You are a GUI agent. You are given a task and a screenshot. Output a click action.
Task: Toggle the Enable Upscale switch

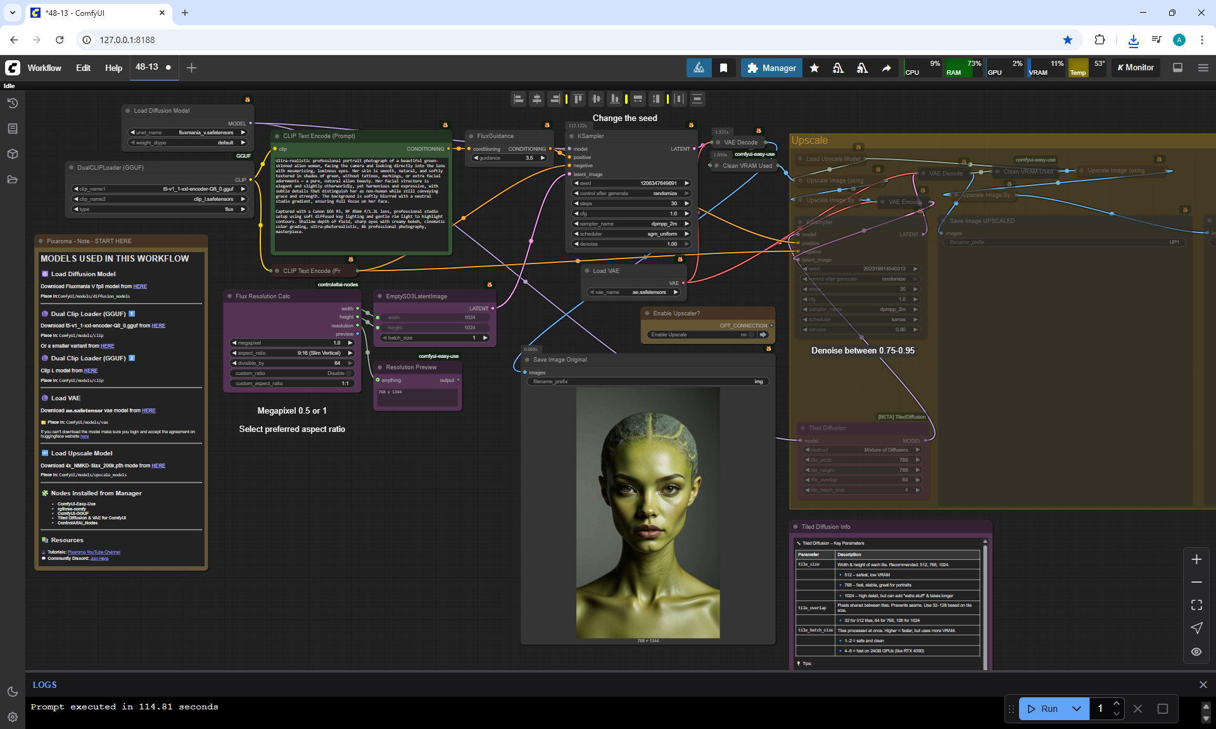pos(751,334)
